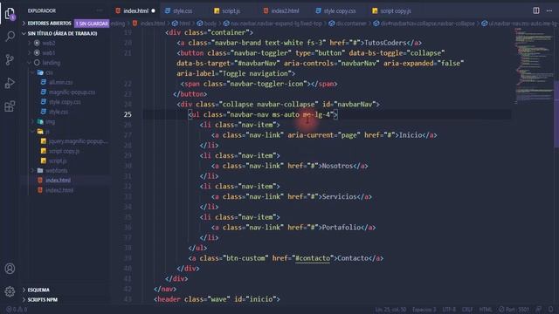Click line number 25 in the gutter
559x314 pixels.
pos(128,114)
